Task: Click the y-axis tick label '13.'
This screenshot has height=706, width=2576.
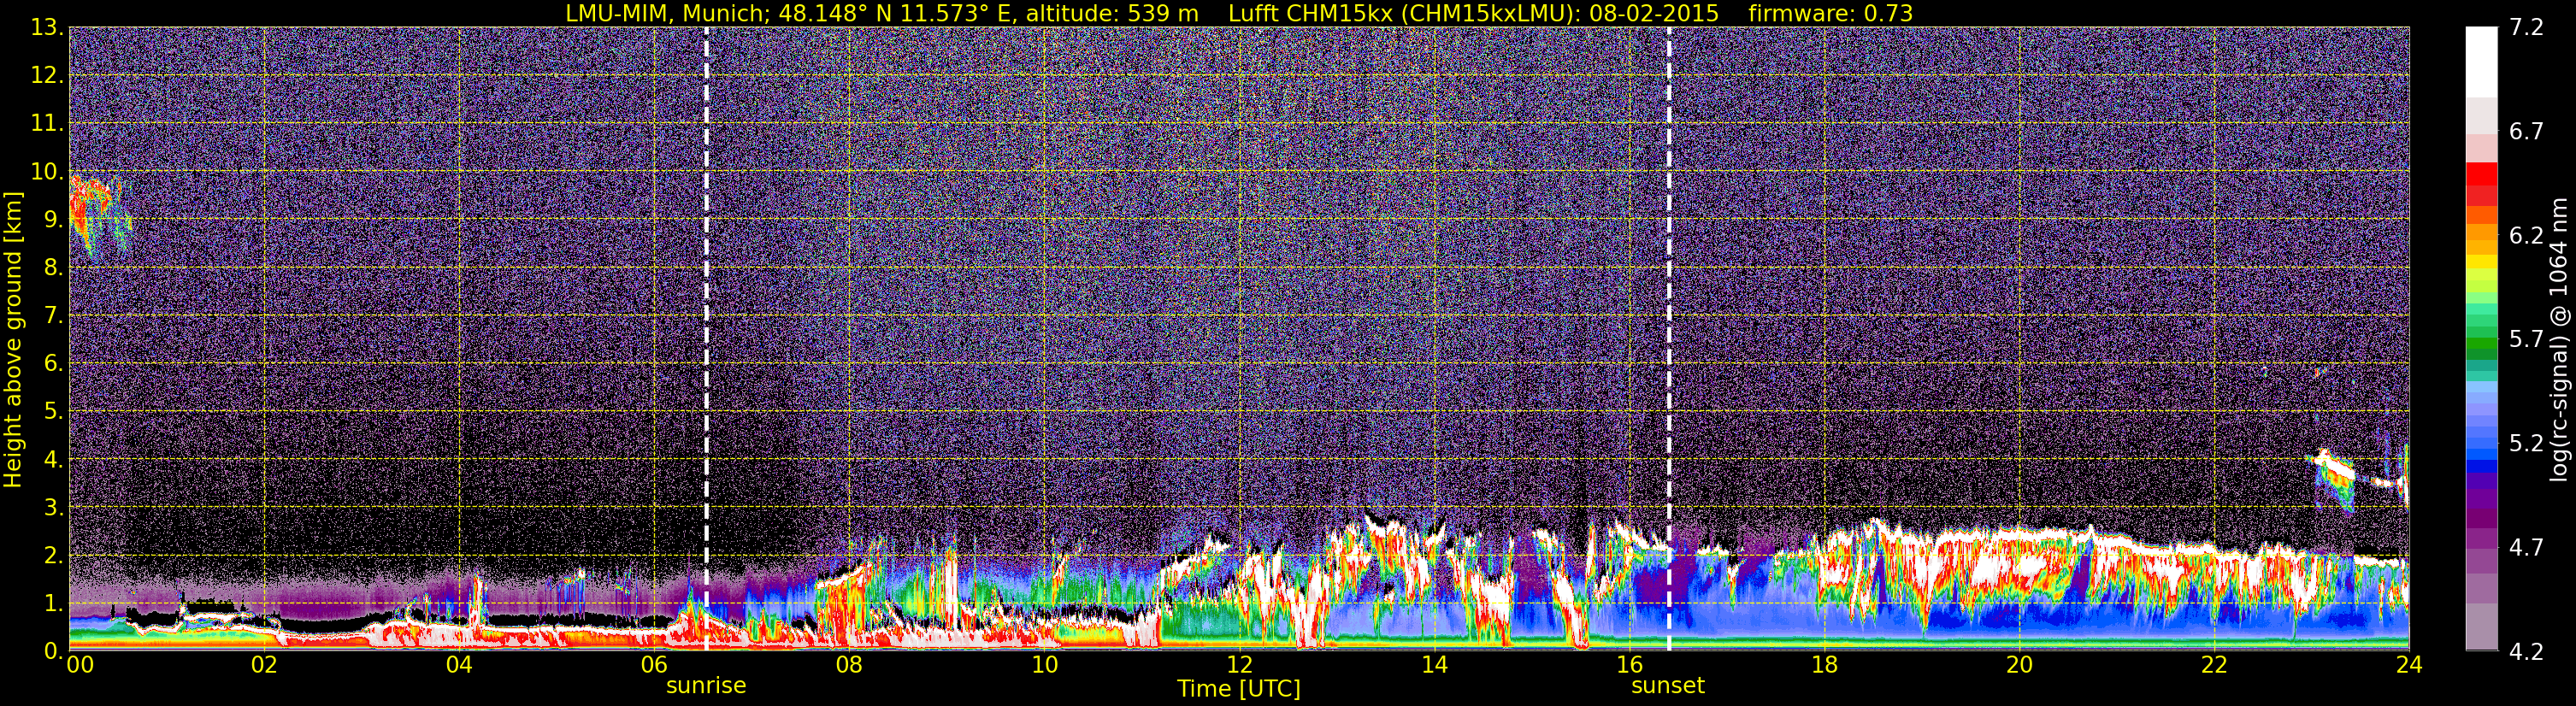Action: pyautogui.click(x=47, y=27)
